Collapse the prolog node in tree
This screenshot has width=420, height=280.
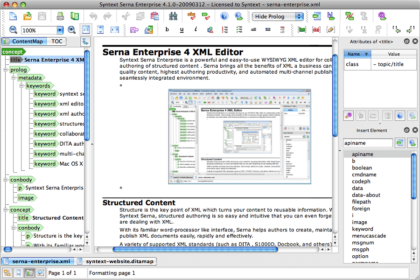(6, 70)
